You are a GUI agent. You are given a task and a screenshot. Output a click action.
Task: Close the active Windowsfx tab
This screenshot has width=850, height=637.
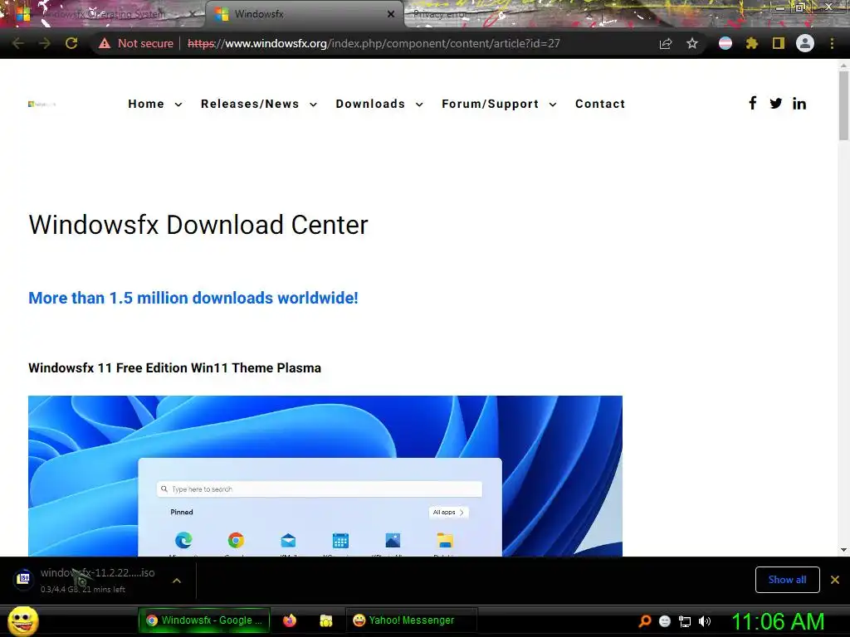[x=391, y=14]
